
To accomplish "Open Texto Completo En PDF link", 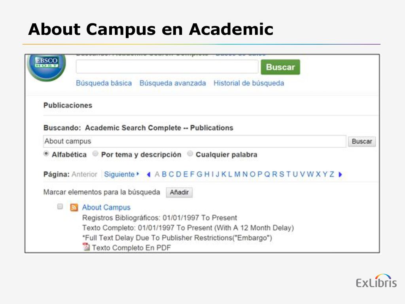I will [131, 248].
